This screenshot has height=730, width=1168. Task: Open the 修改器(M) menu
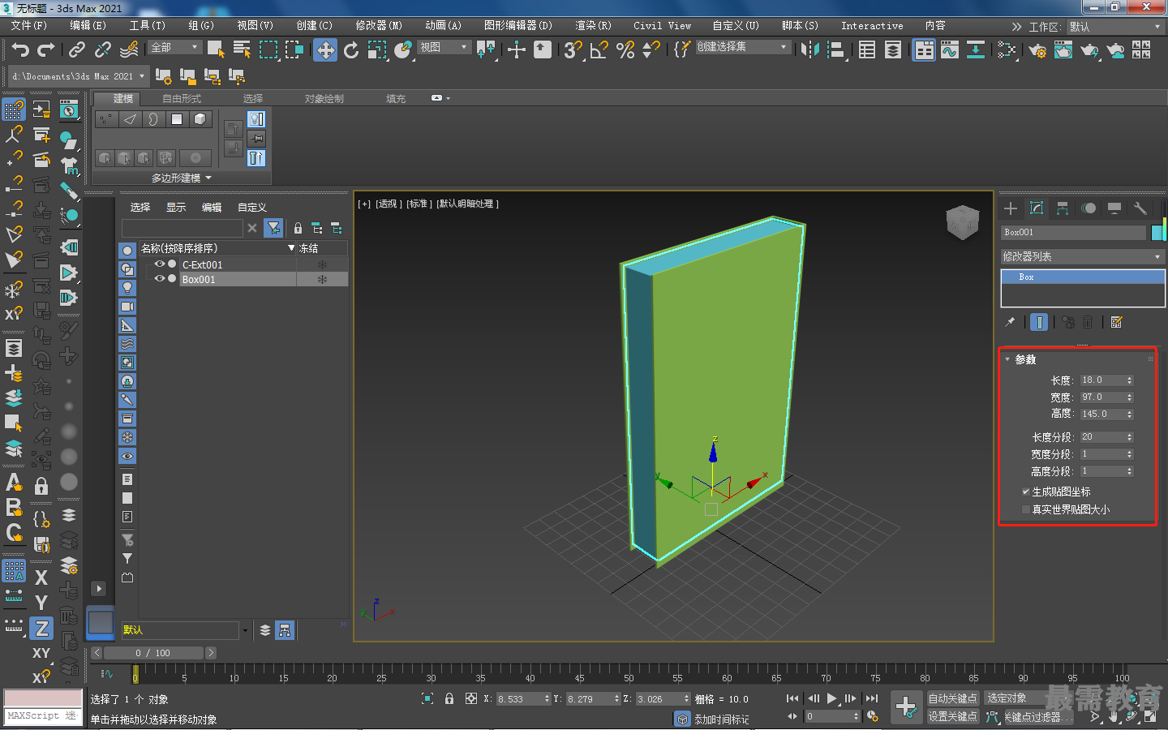pos(378,26)
